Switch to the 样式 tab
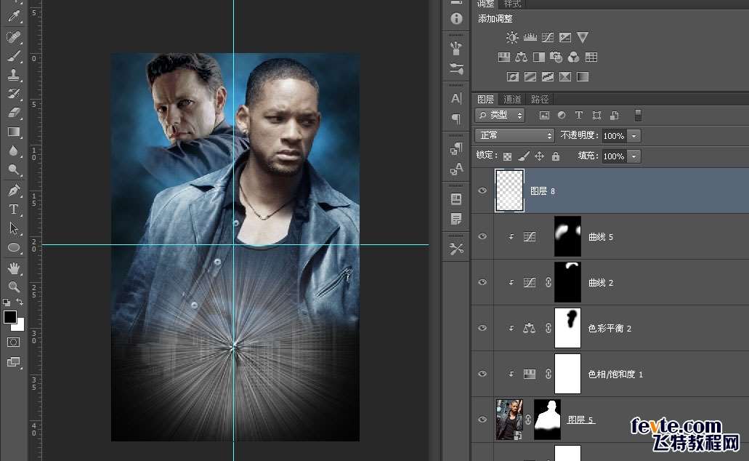 coord(513,4)
